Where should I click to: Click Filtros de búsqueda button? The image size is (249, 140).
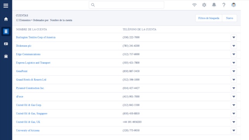209,18
